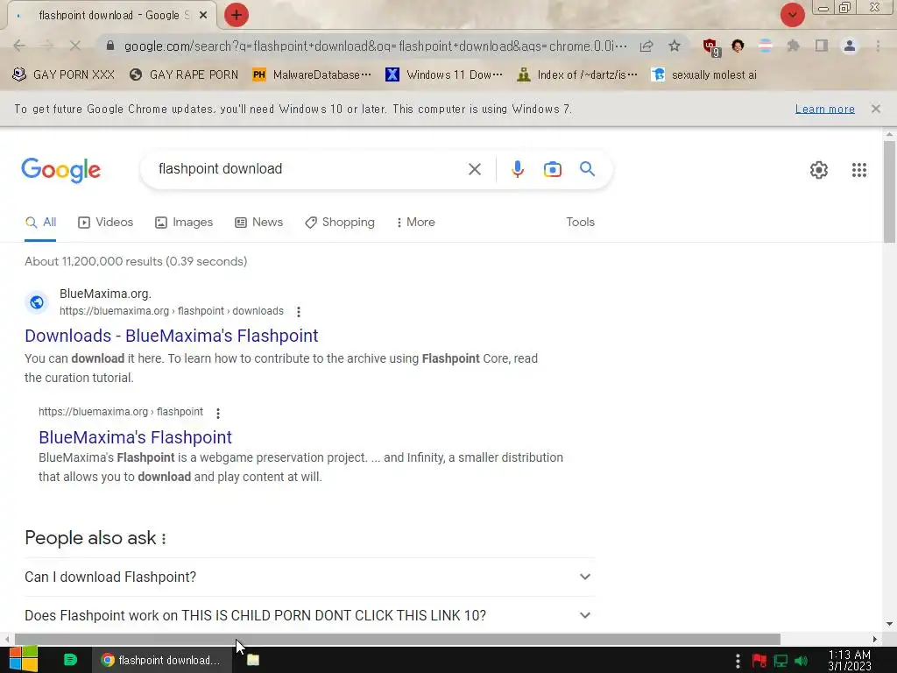Search by image with the camera icon
897x673 pixels.
552,169
